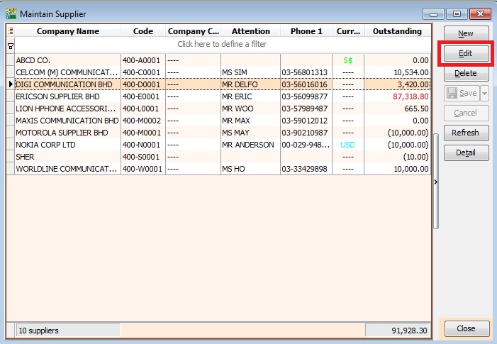
Task: Click the Code column header
Action: click(x=143, y=31)
